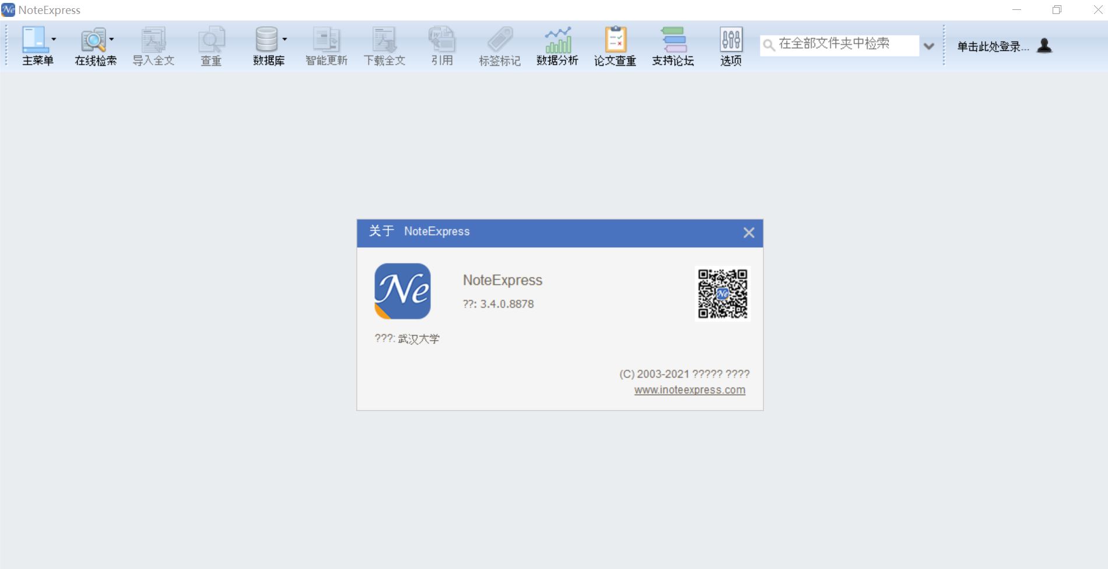Image resolution: width=1108 pixels, height=569 pixels.
Task: Click the 下载全文 download full text icon
Action: point(384,39)
